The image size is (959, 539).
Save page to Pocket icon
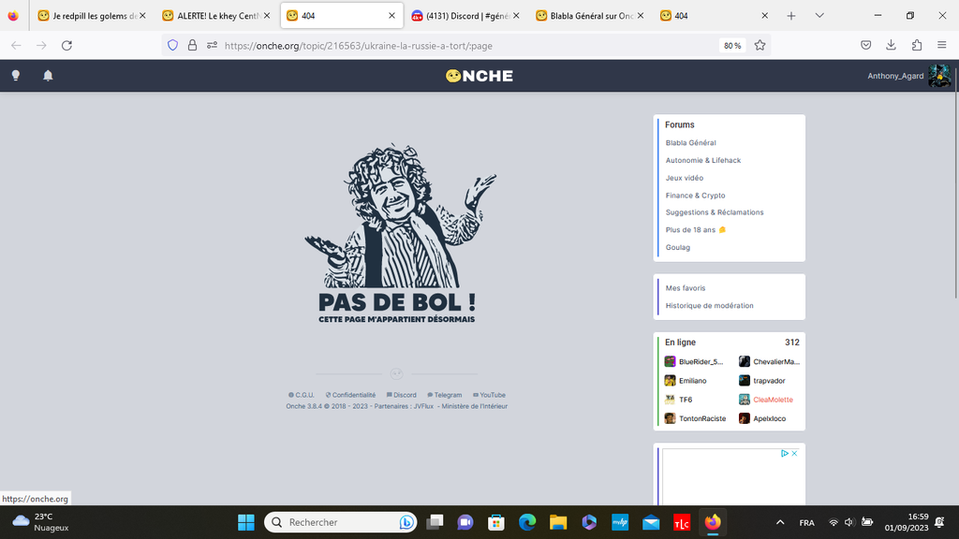point(866,45)
